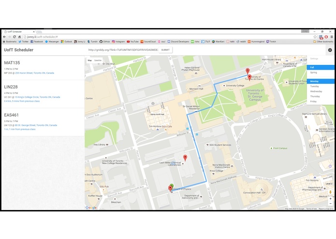The width and height of the screenshot is (336, 239).
Task: Open the Instagram bookmark
Action: [118, 42]
